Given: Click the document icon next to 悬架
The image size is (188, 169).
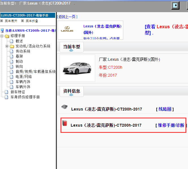Looking at the screenshot, I should click(12, 56).
